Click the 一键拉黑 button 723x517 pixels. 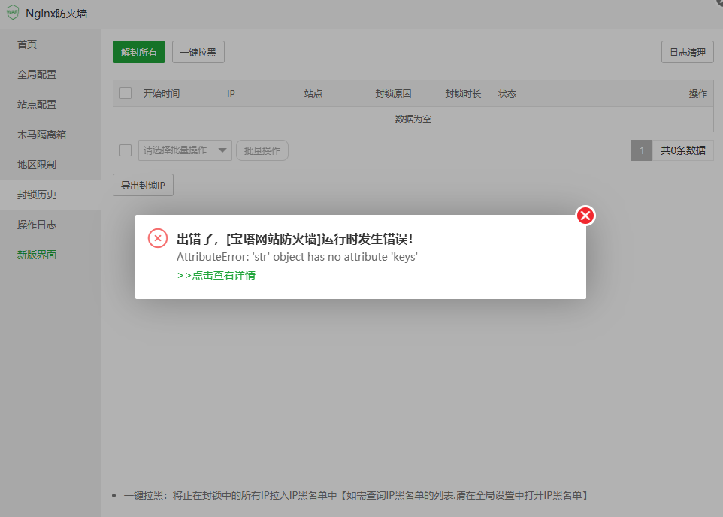[x=198, y=52]
